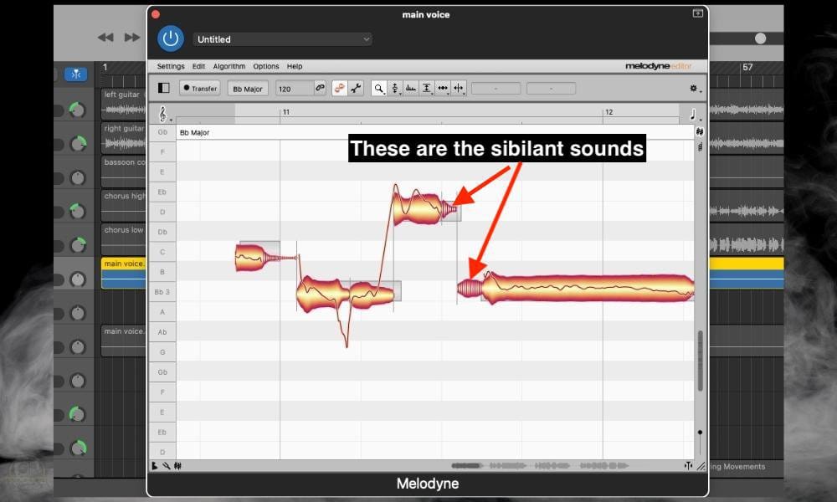Select the formant tool

coord(410,89)
